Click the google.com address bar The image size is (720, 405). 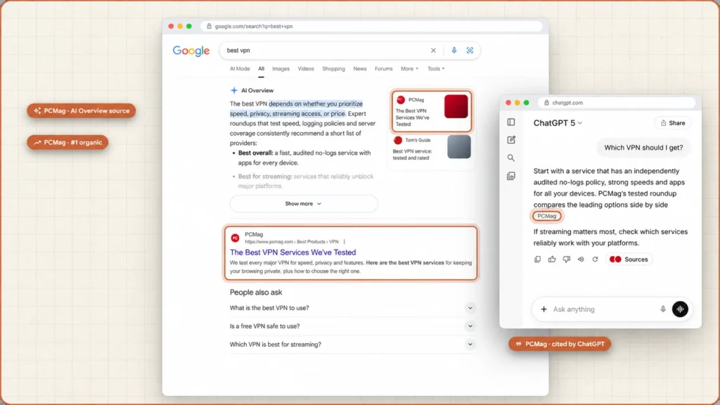pos(372,26)
